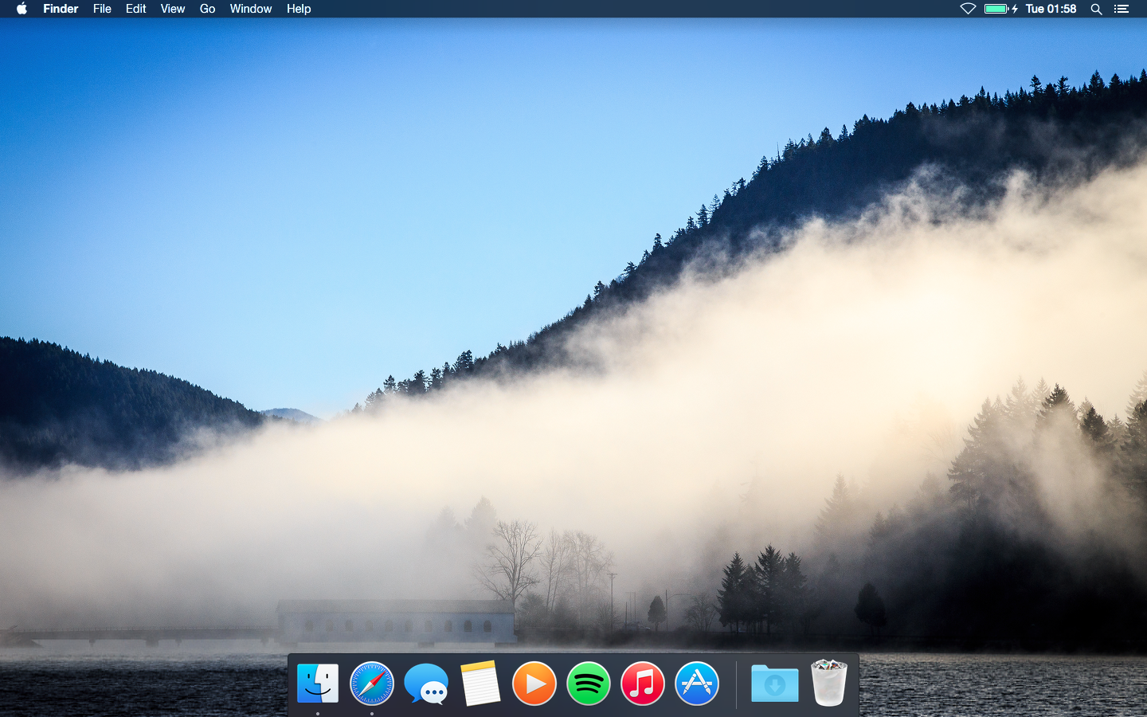Viewport: 1147px width, 717px height.
Task: Open the Go menu
Action: point(208,9)
